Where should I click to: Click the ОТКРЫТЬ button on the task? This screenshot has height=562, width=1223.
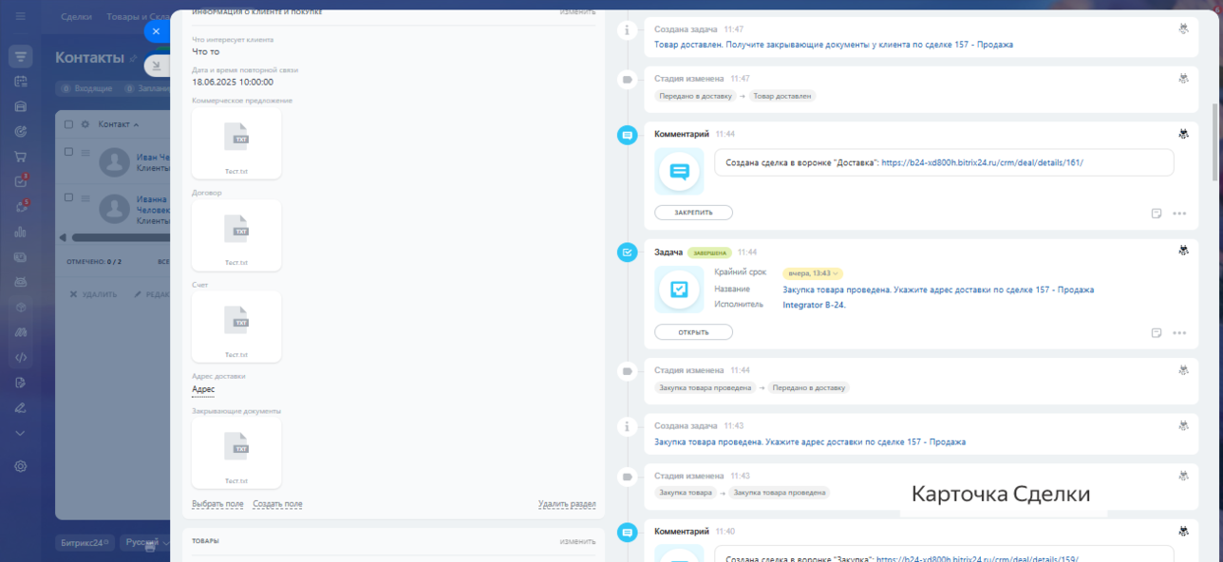pyautogui.click(x=693, y=332)
